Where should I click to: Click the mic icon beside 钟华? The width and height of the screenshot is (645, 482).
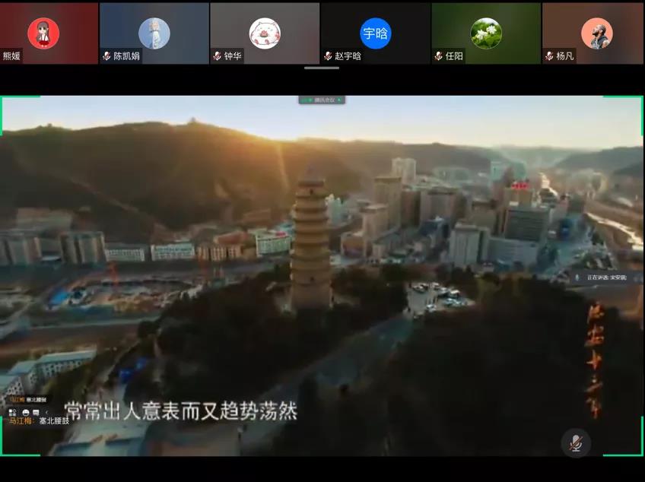pos(218,55)
